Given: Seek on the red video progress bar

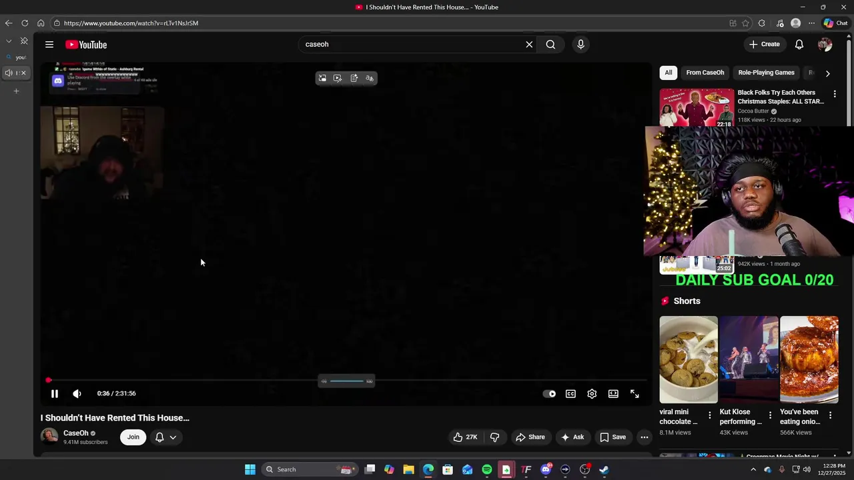Looking at the screenshot, I should pyautogui.click(x=347, y=380).
